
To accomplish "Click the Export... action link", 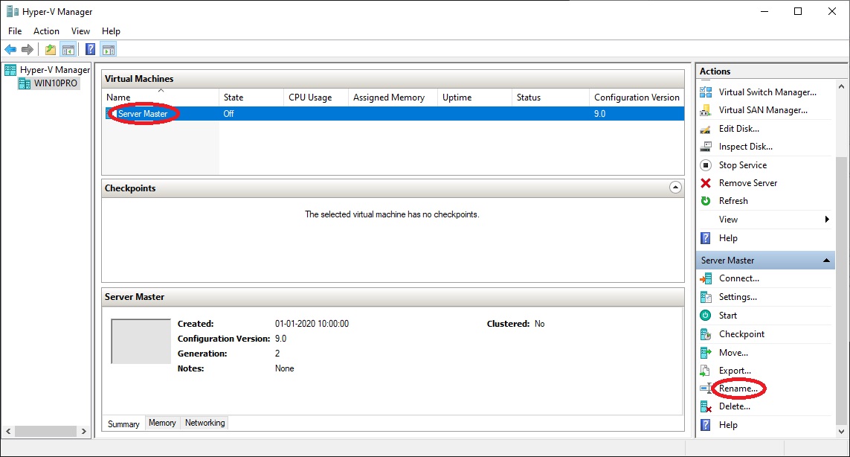I will click(x=735, y=371).
